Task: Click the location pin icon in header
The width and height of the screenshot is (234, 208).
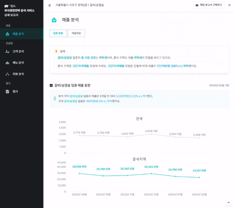Action: tap(50, 5)
